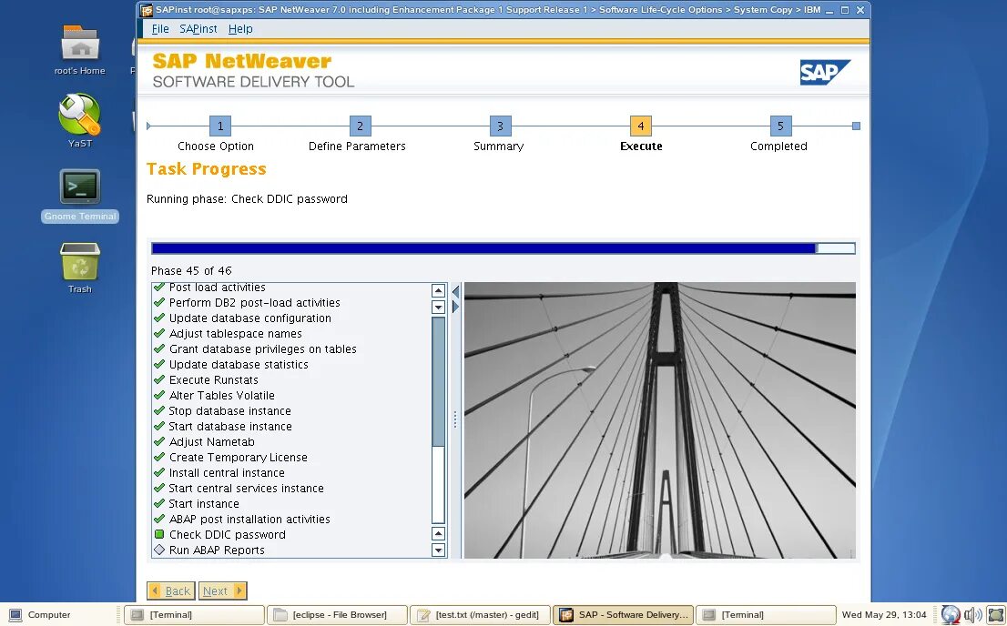Select ABAP post installation activities phase
The width and height of the screenshot is (1007, 626).
[249, 518]
